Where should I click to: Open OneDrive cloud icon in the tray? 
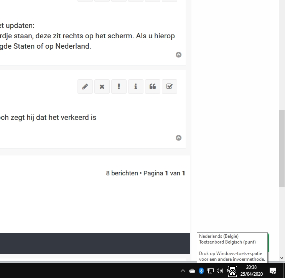tap(192, 271)
